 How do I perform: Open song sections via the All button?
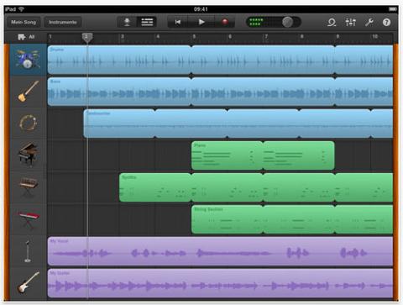[26, 37]
